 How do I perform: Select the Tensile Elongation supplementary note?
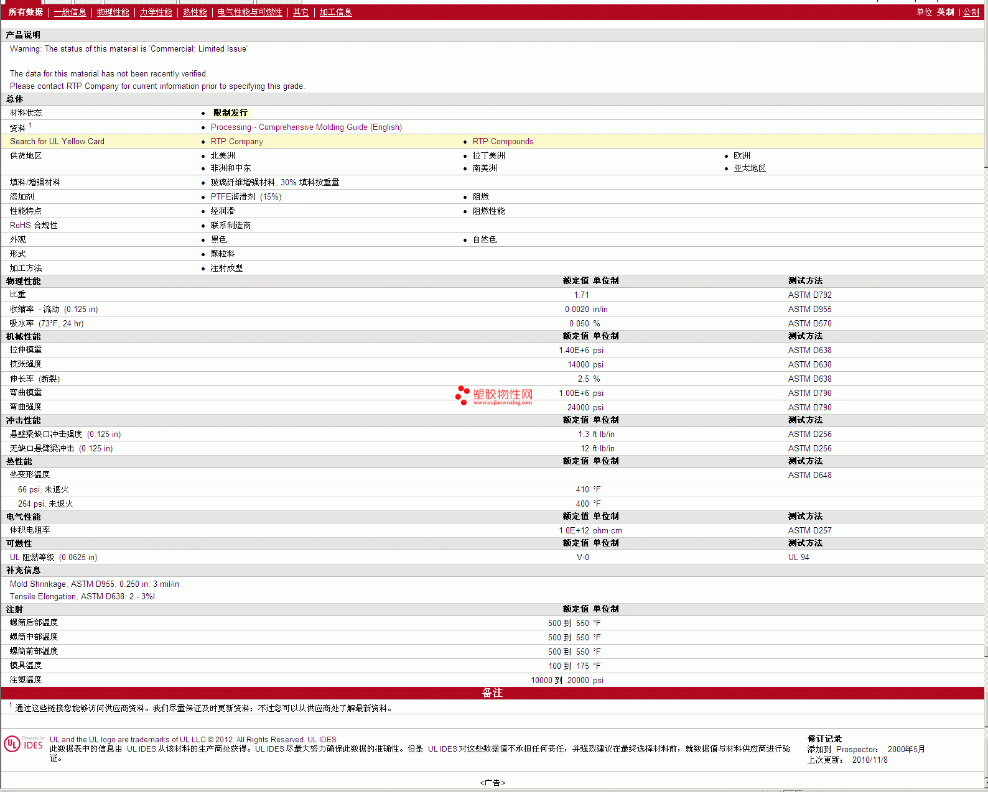[82, 597]
